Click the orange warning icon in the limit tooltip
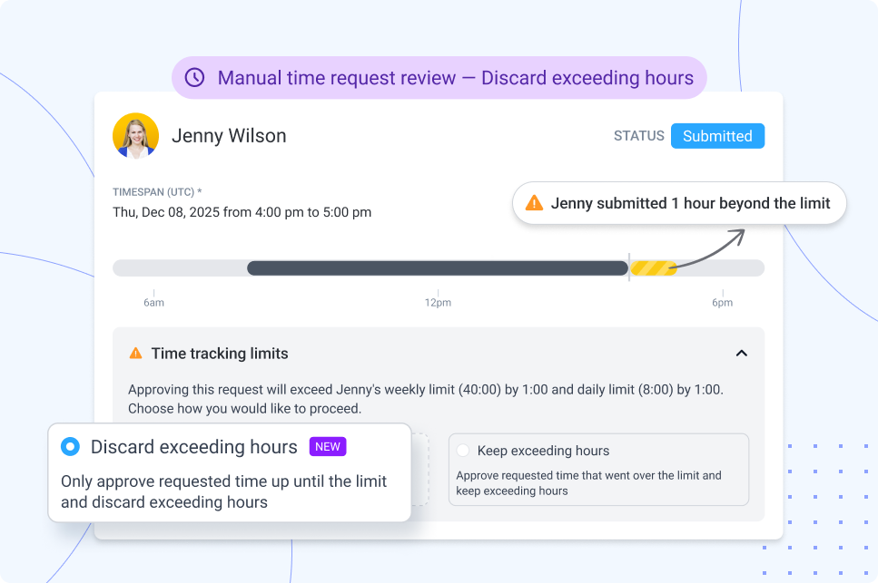Image resolution: width=878 pixels, height=583 pixels. pyautogui.click(x=535, y=203)
